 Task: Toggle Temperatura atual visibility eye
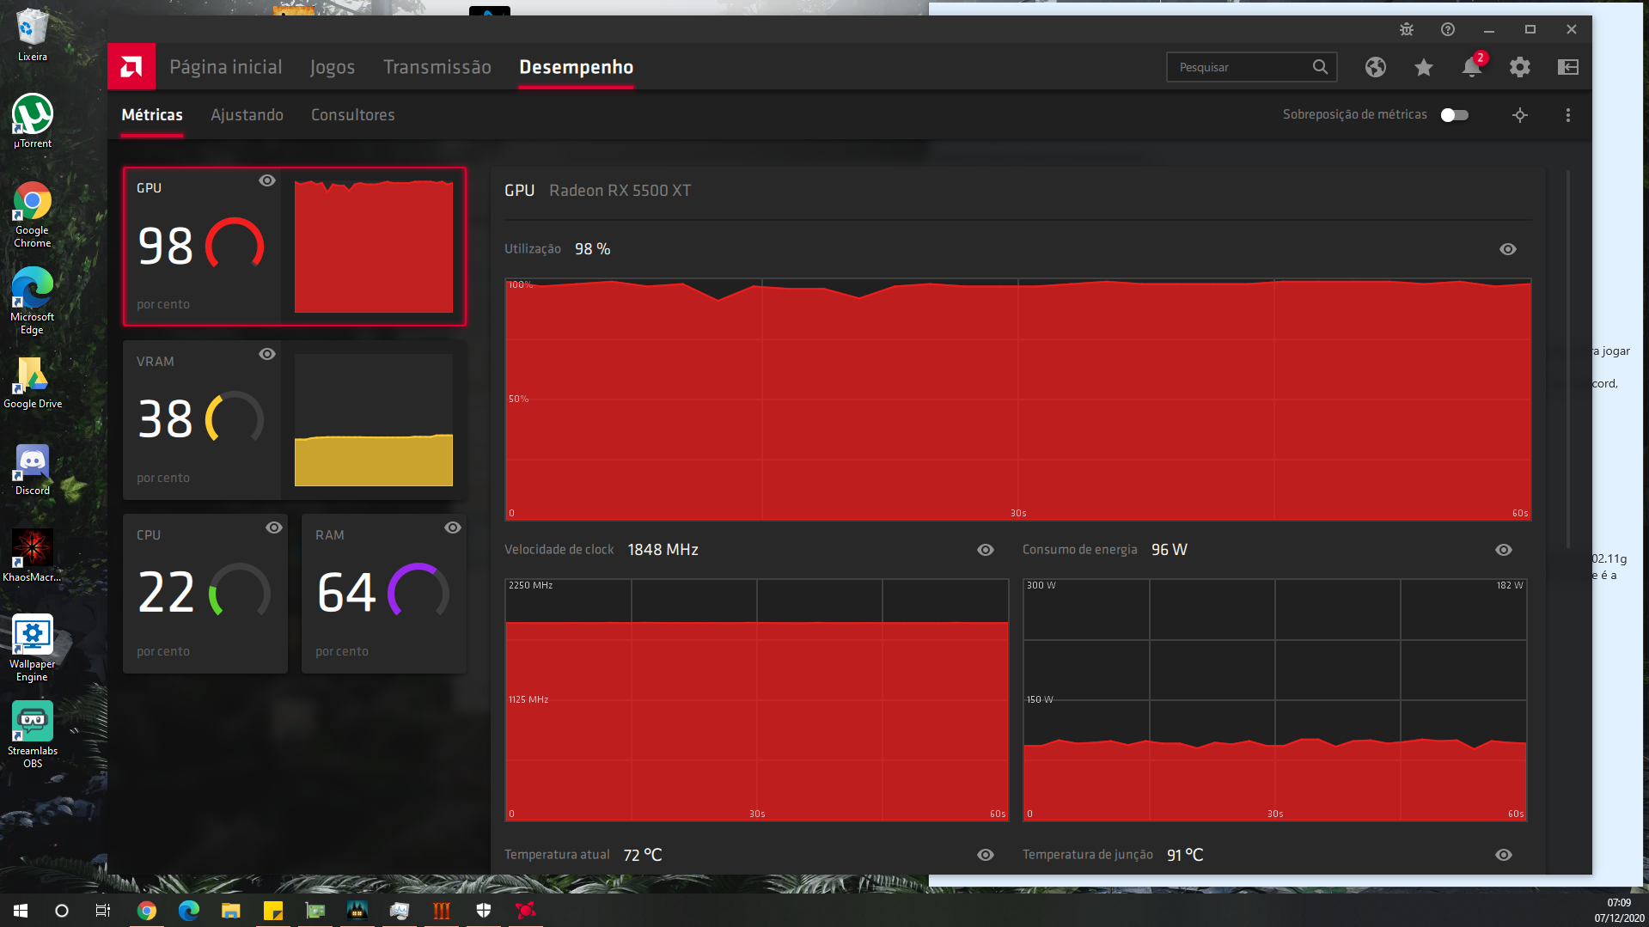[986, 855]
